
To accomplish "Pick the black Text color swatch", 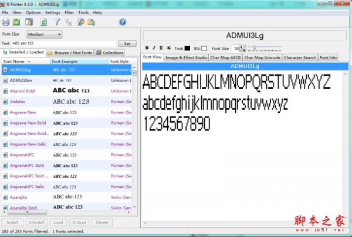I will [187, 48].
